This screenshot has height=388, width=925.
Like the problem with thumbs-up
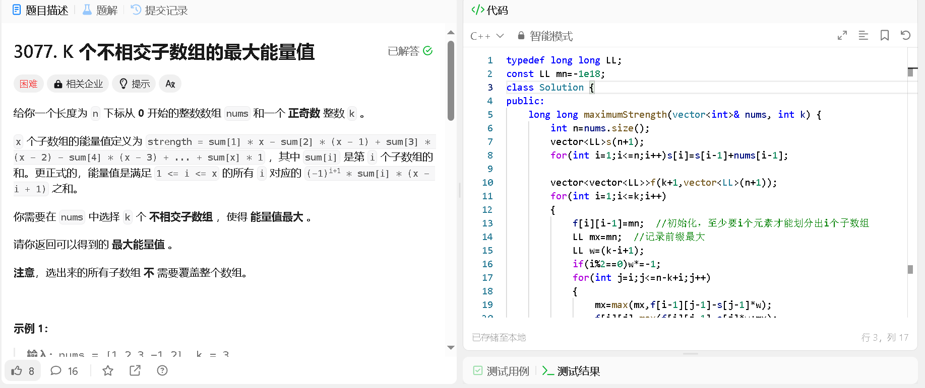[23, 371]
